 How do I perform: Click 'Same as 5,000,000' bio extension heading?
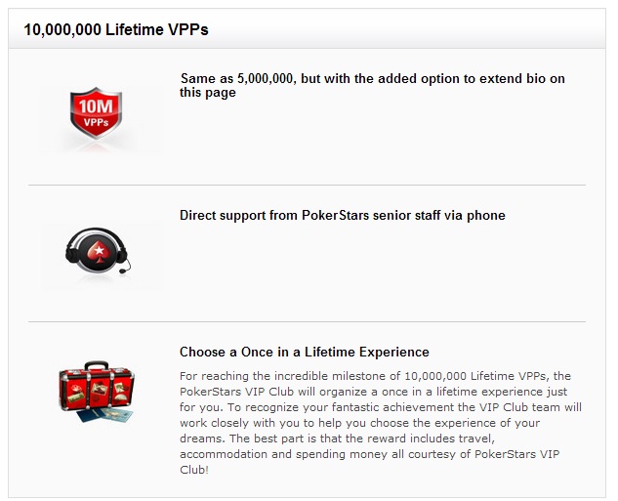[372, 85]
